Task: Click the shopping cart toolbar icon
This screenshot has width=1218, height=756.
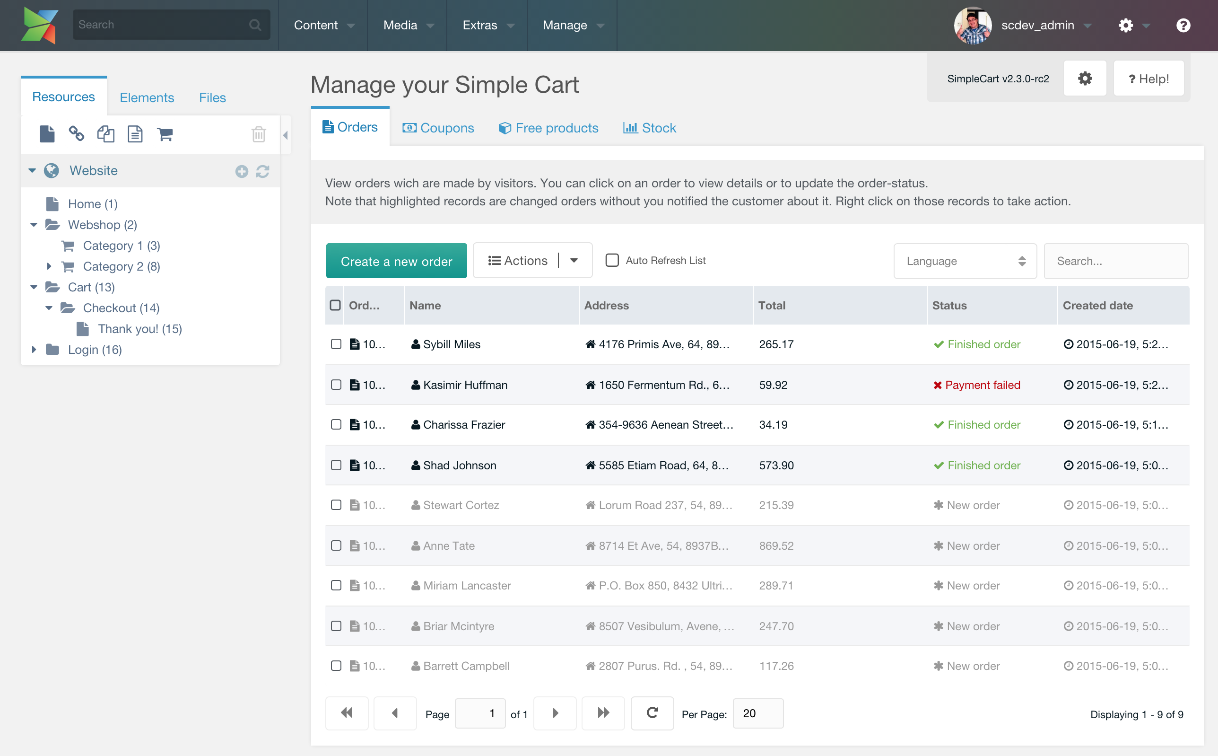Action: click(x=165, y=134)
